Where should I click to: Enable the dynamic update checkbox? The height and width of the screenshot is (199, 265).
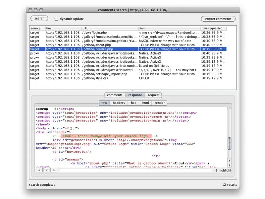point(56,19)
